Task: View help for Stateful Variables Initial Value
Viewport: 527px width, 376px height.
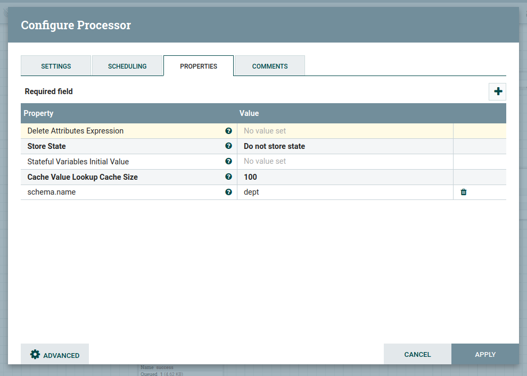Action: pos(228,161)
